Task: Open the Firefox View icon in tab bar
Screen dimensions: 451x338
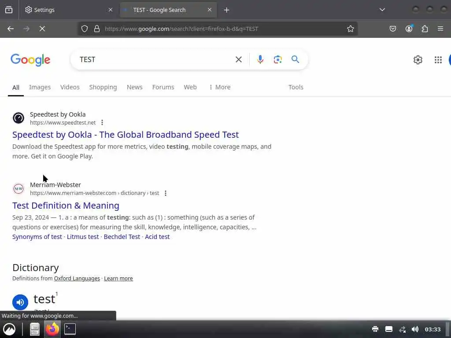Action: (9, 10)
